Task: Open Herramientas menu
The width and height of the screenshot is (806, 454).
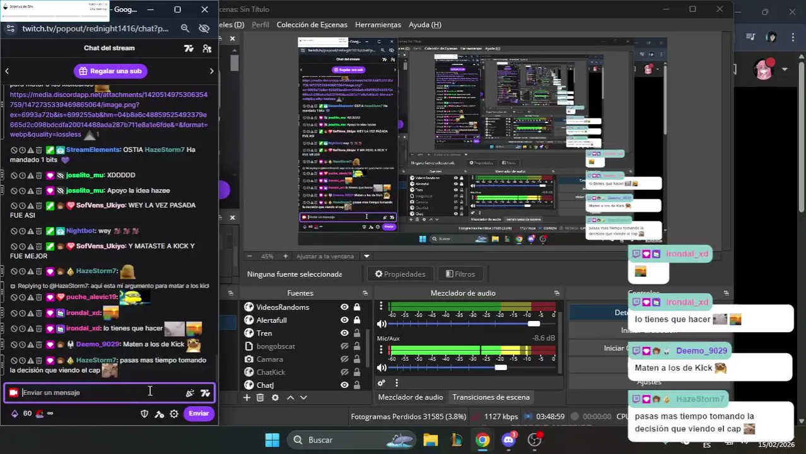Action: (x=378, y=25)
